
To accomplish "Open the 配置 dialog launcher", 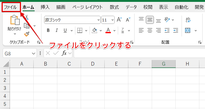I will [200, 42].
